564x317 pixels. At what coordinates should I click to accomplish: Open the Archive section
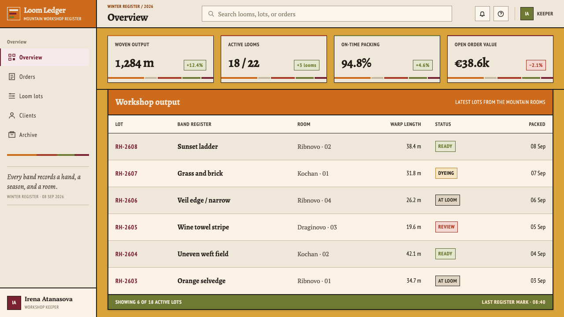pos(45,135)
